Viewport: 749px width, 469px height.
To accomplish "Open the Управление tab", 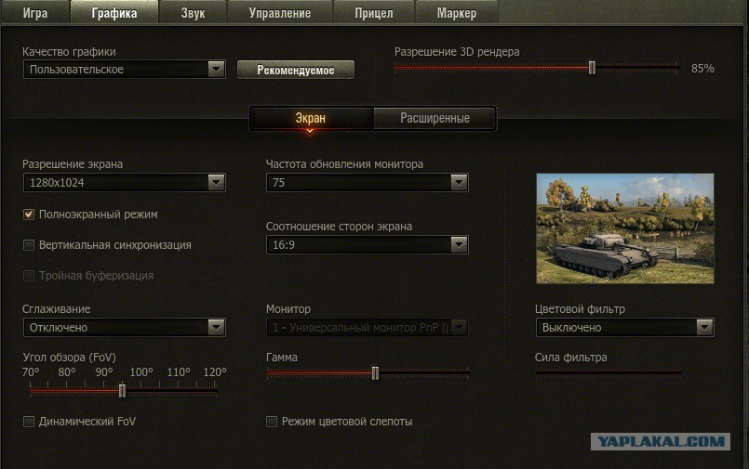I will (x=280, y=13).
